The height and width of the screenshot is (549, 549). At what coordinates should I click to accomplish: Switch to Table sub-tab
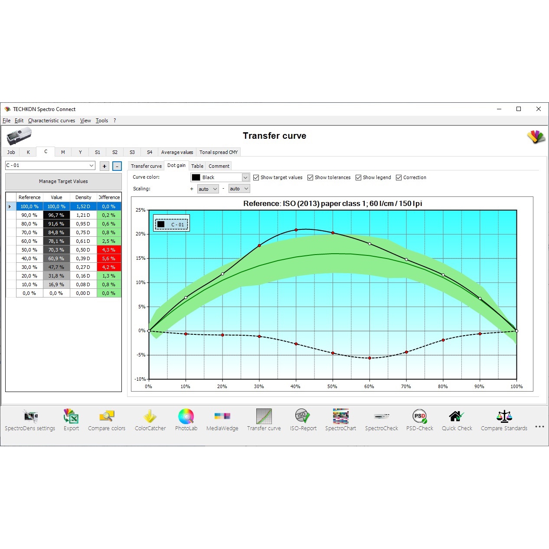(x=197, y=166)
